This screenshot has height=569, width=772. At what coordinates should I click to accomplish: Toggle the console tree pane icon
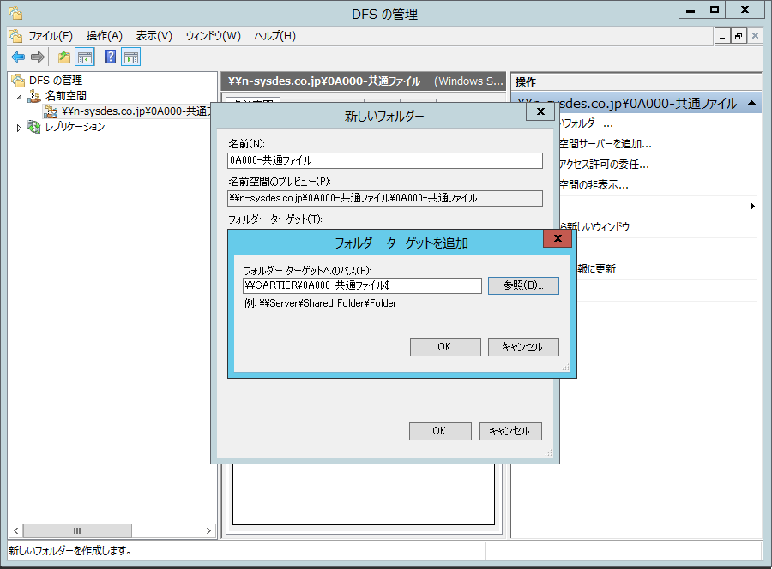(x=85, y=57)
